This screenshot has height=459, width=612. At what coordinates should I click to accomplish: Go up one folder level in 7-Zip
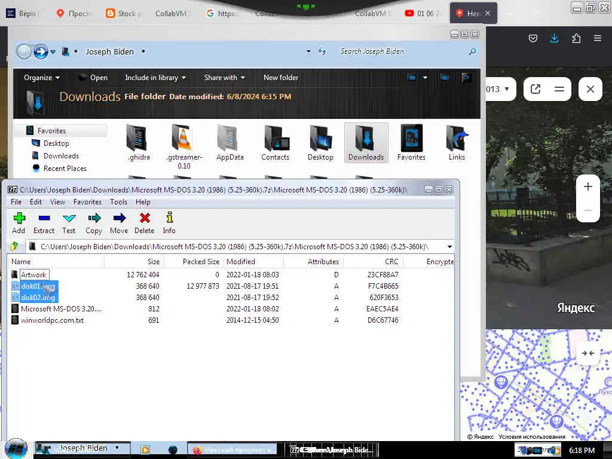(x=14, y=246)
